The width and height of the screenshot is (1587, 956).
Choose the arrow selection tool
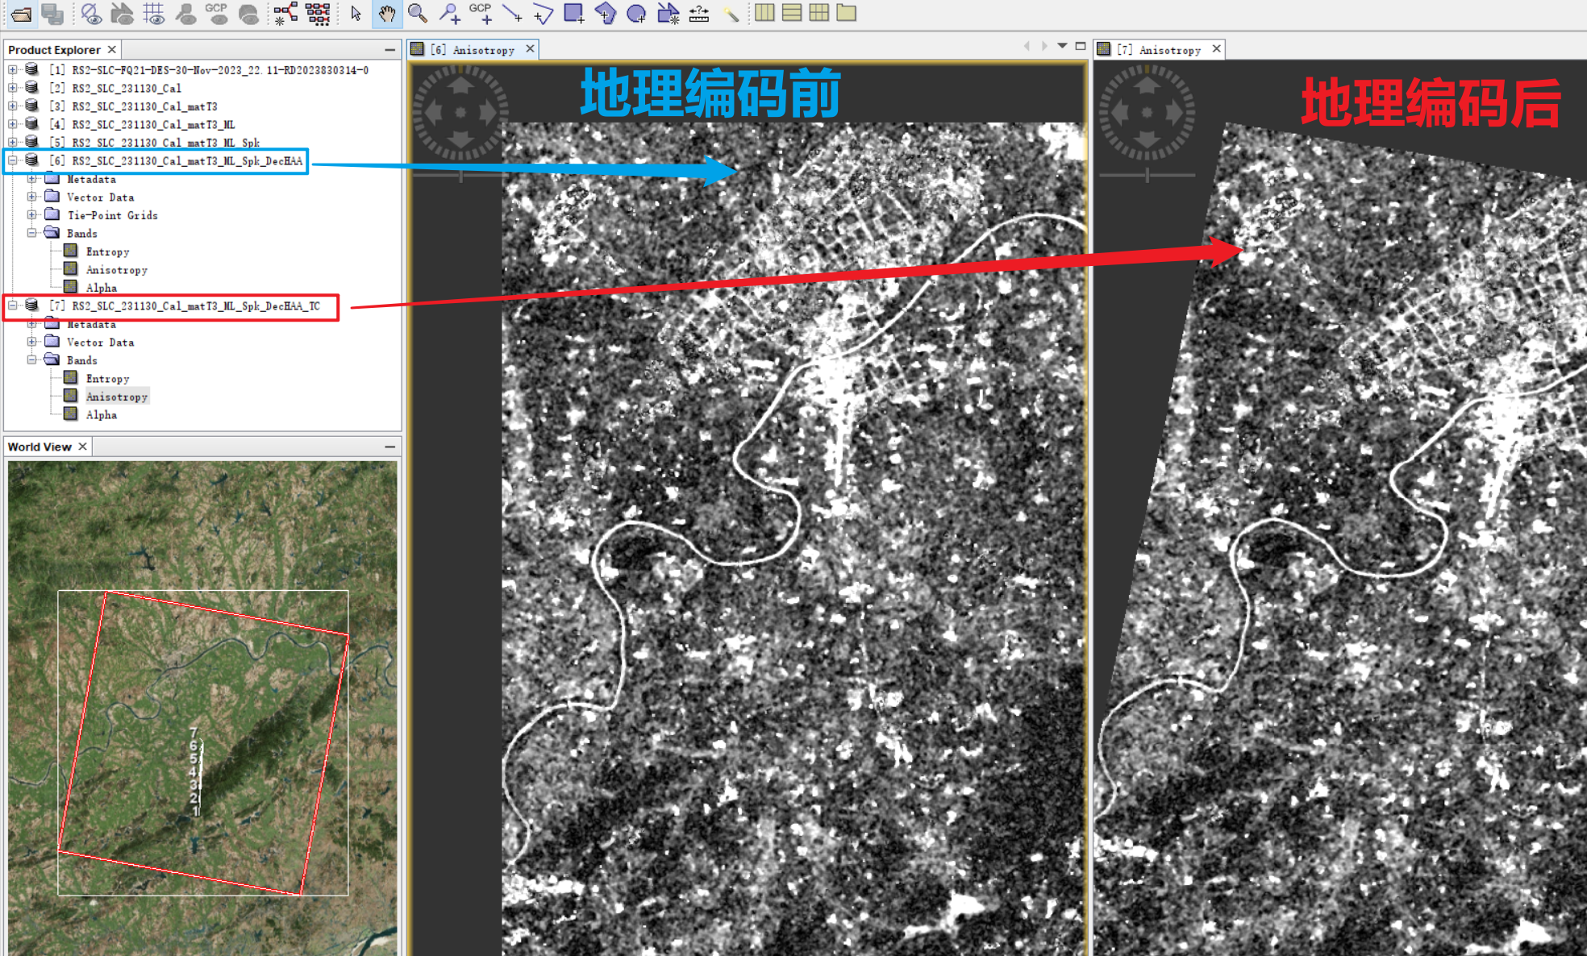coord(356,13)
